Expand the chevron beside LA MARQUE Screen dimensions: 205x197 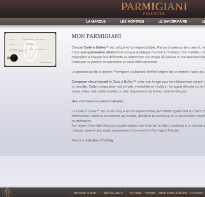click(109, 21)
